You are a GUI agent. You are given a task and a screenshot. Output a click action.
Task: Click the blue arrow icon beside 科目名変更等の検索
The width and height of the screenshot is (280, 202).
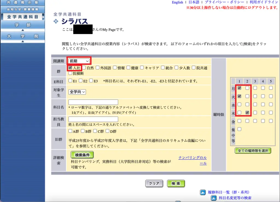(214, 198)
